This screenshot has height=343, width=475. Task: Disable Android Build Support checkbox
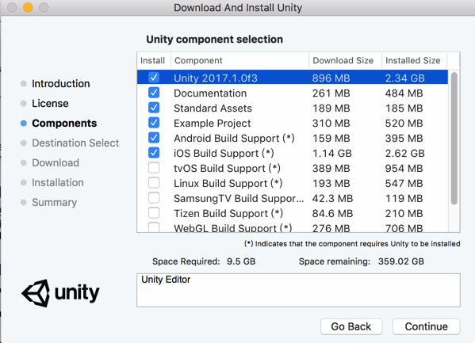[x=154, y=138]
